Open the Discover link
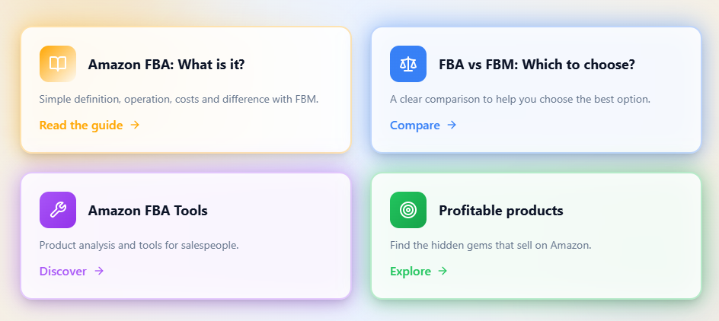Screen dimensions: 719x321 click(x=63, y=272)
